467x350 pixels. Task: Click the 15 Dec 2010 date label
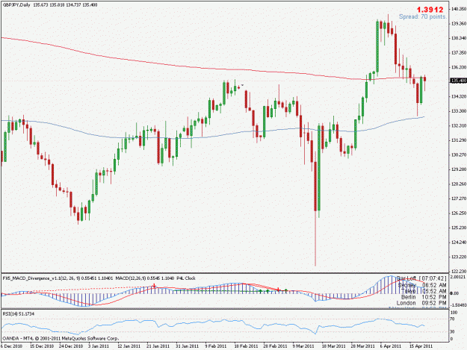click(x=42, y=346)
